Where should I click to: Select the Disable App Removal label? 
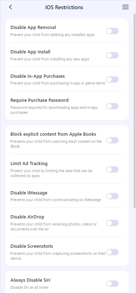[x=33, y=28]
